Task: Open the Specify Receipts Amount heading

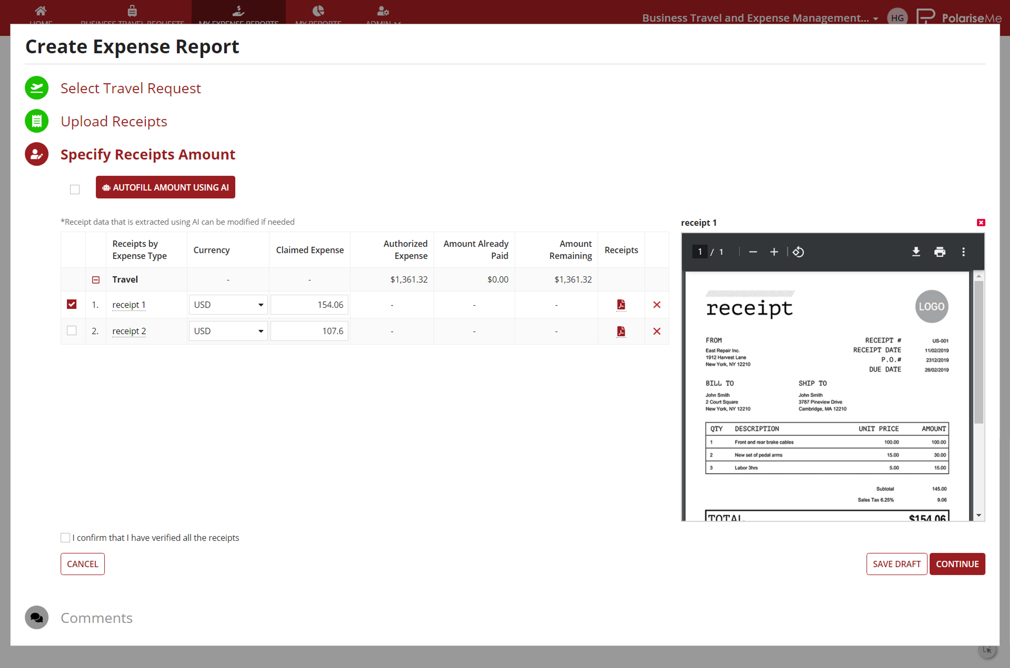Action: pos(148,154)
